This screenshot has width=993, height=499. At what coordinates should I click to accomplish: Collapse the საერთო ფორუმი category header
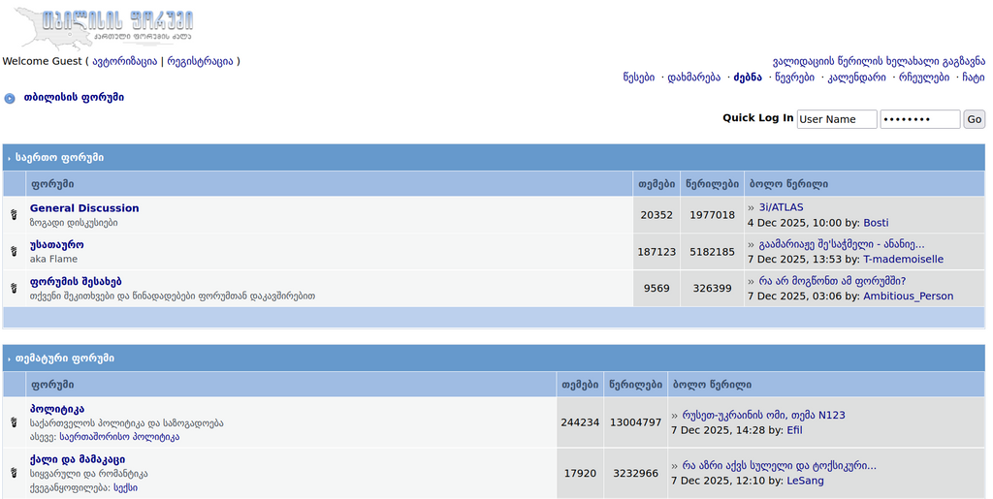tap(59, 158)
